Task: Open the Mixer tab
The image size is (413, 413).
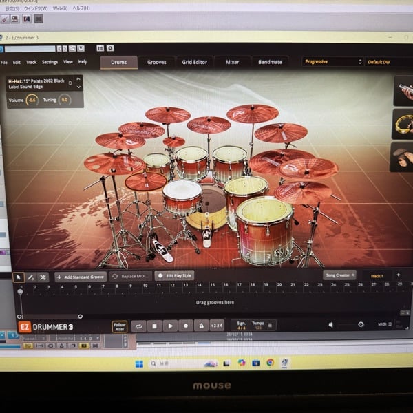Action: [x=233, y=62]
